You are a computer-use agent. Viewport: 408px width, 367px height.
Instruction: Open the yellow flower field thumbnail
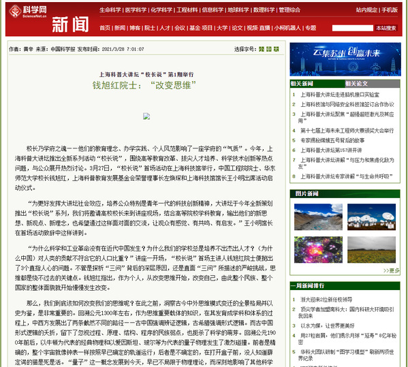371,250
